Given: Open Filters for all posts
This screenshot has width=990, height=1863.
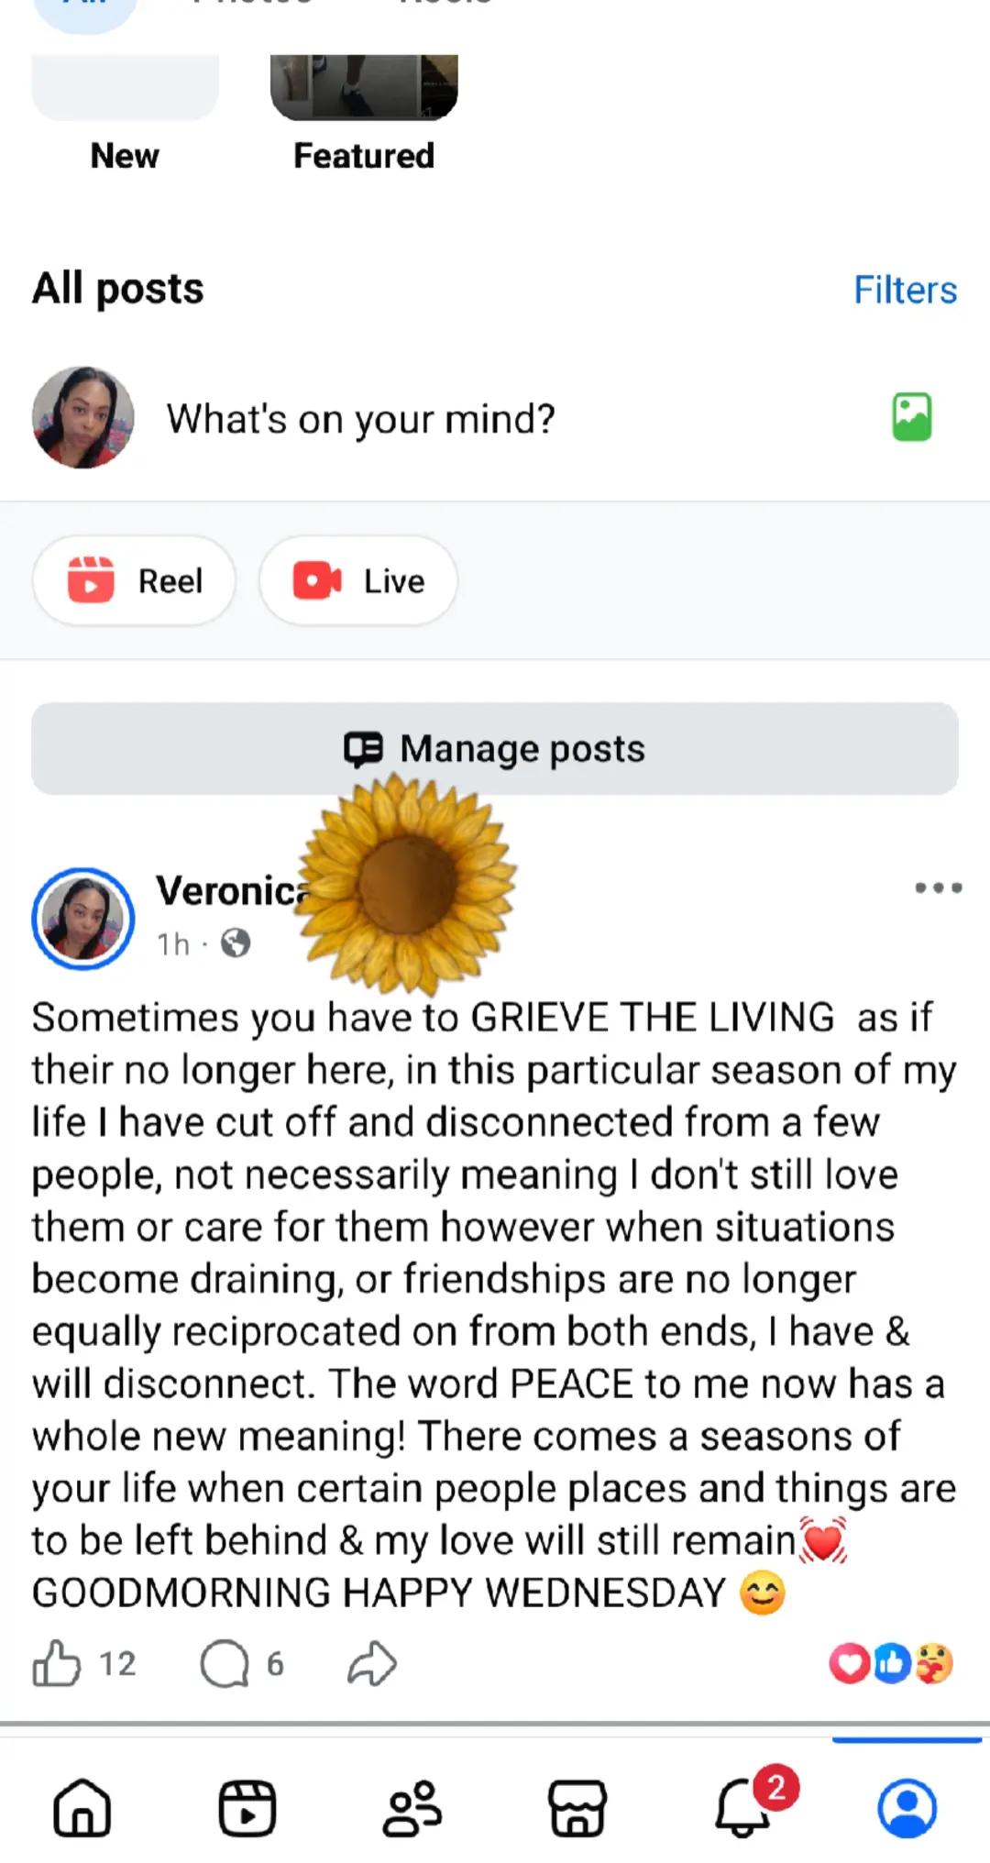Looking at the screenshot, I should (905, 290).
